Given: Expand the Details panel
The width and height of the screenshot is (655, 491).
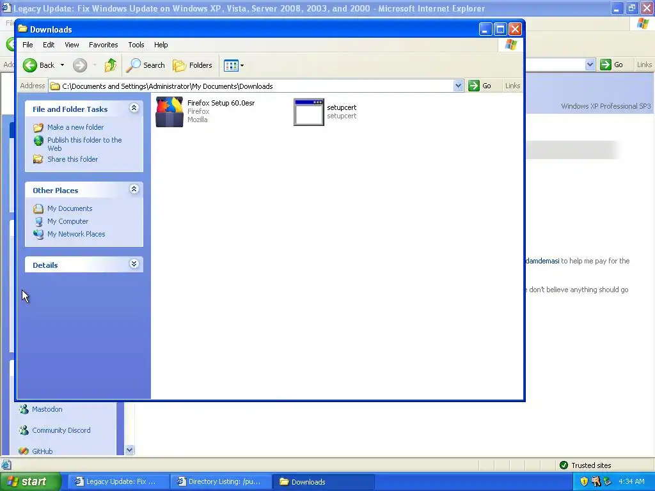Looking at the screenshot, I should 134,264.
